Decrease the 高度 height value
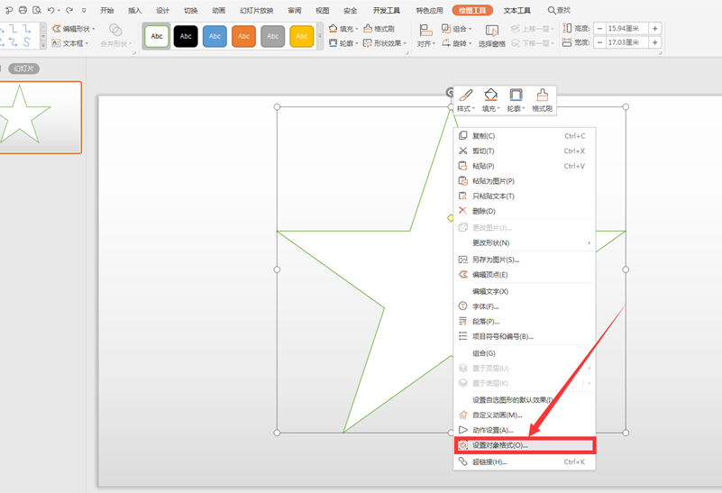 point(599,29)
